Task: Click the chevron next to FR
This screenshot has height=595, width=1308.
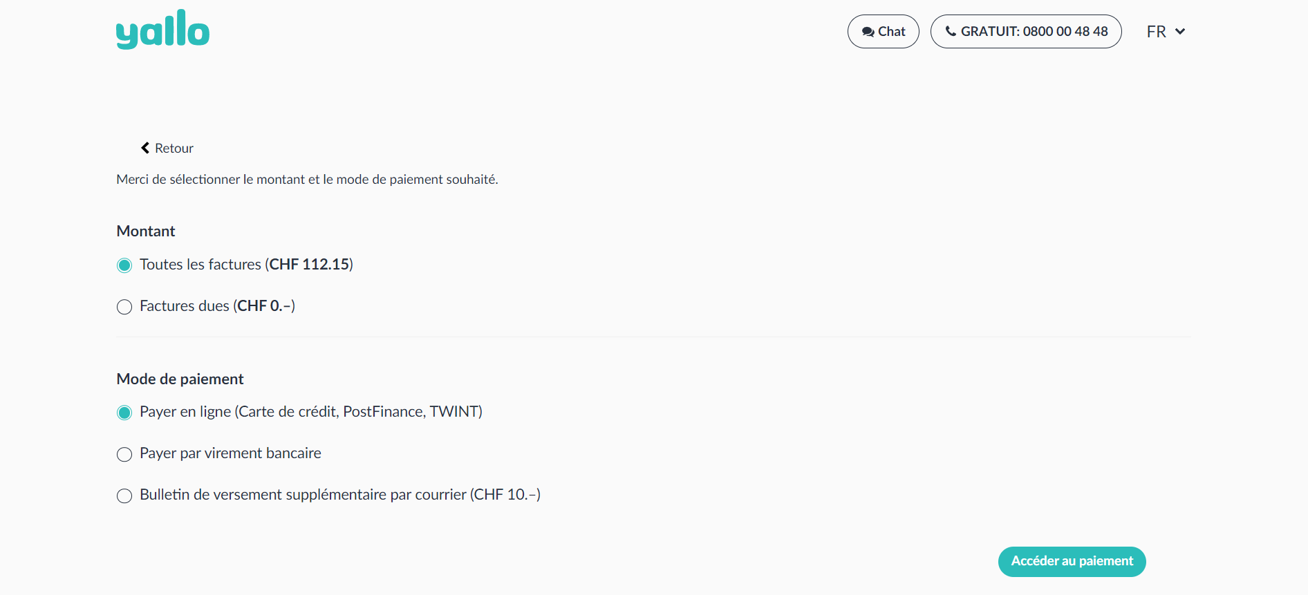Action: tap(1180, 32)
